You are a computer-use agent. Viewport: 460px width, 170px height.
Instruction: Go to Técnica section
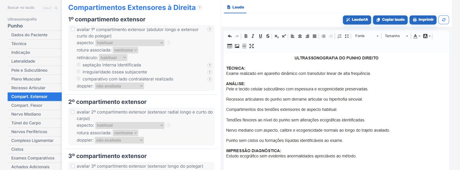[x=35, y=44]
